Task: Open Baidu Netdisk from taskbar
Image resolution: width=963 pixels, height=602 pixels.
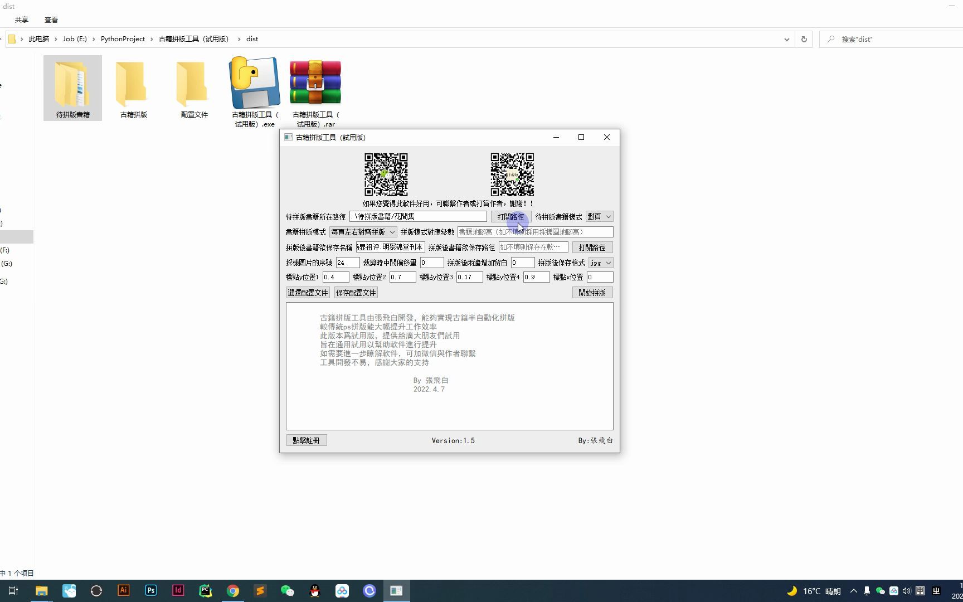Action: [x=342, y=591]
